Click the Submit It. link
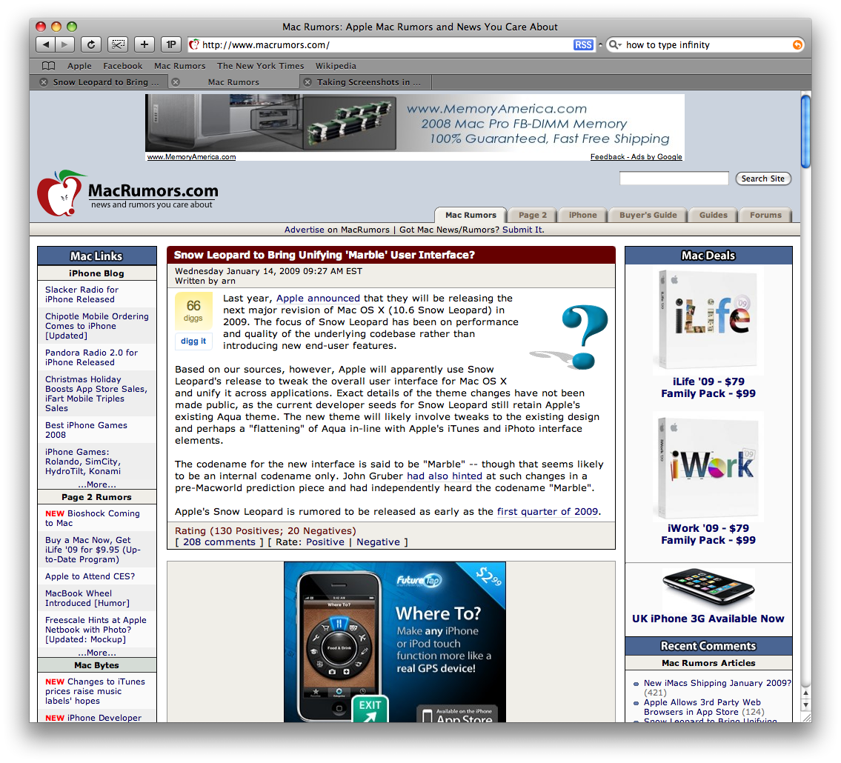This screenshot has width=841, height=763. point(523,230)
